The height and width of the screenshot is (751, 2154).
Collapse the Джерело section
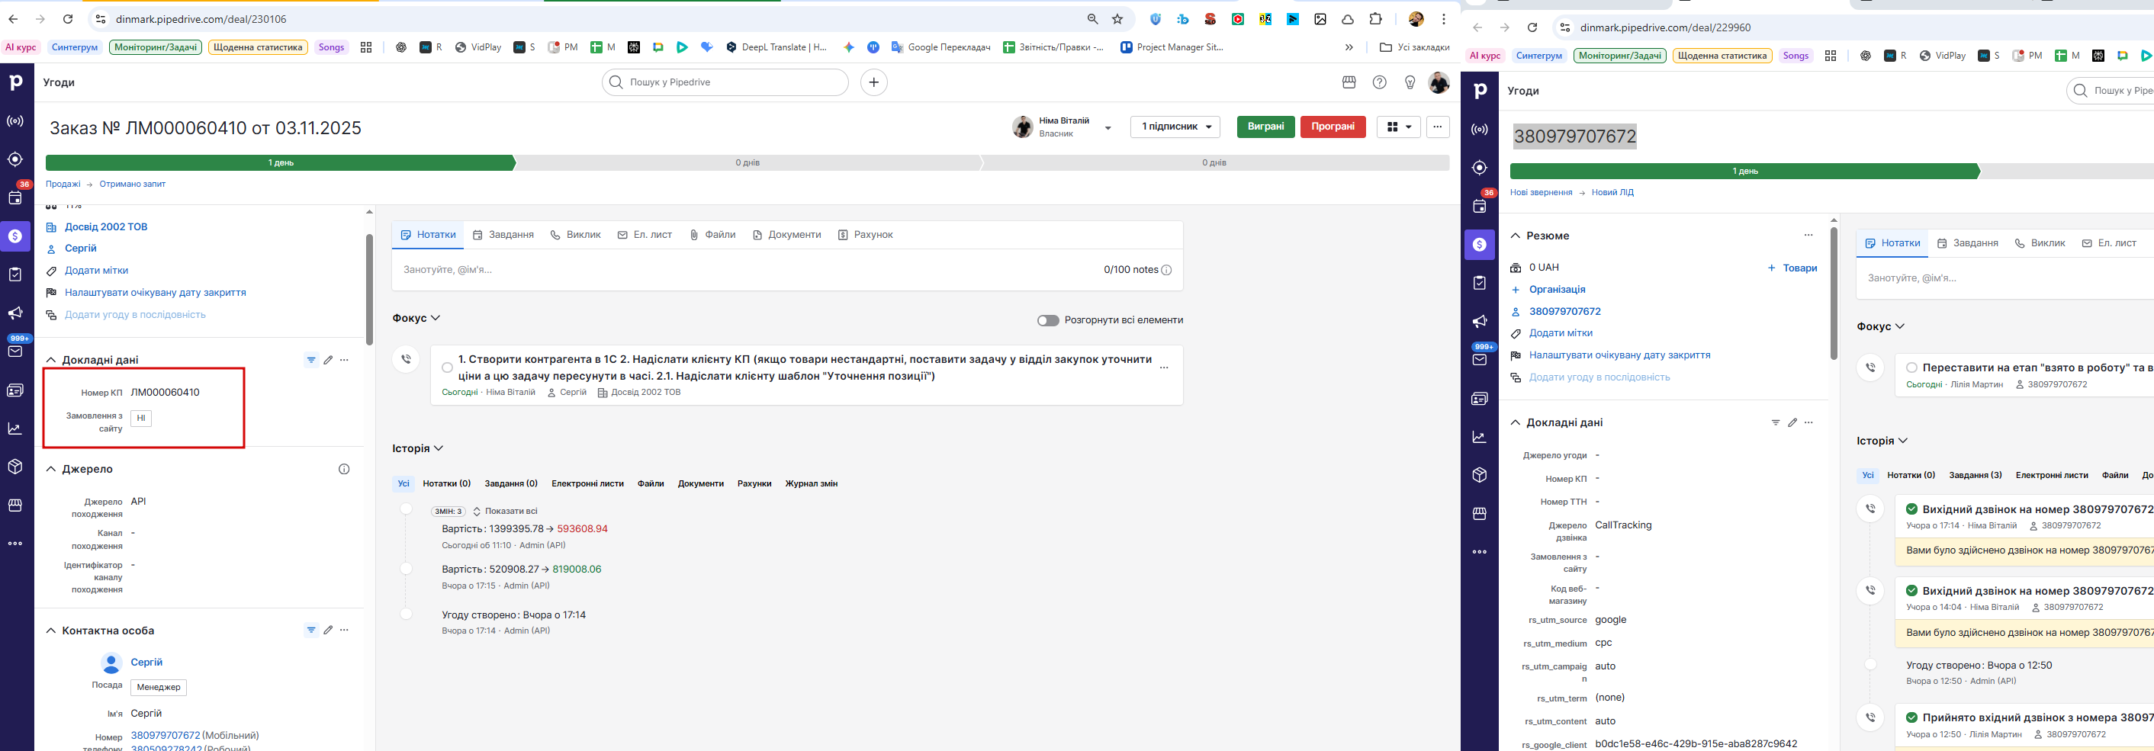[x=51, y=469]
